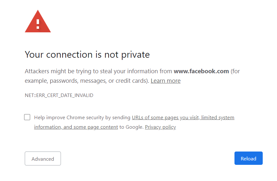Click the "Help improve Chrome security" label text
This screenshot has width=277, height=181.
pos(69,118)
